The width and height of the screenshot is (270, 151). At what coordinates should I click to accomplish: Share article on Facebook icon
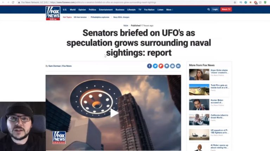pyautogui.click(x=149, y=66)
